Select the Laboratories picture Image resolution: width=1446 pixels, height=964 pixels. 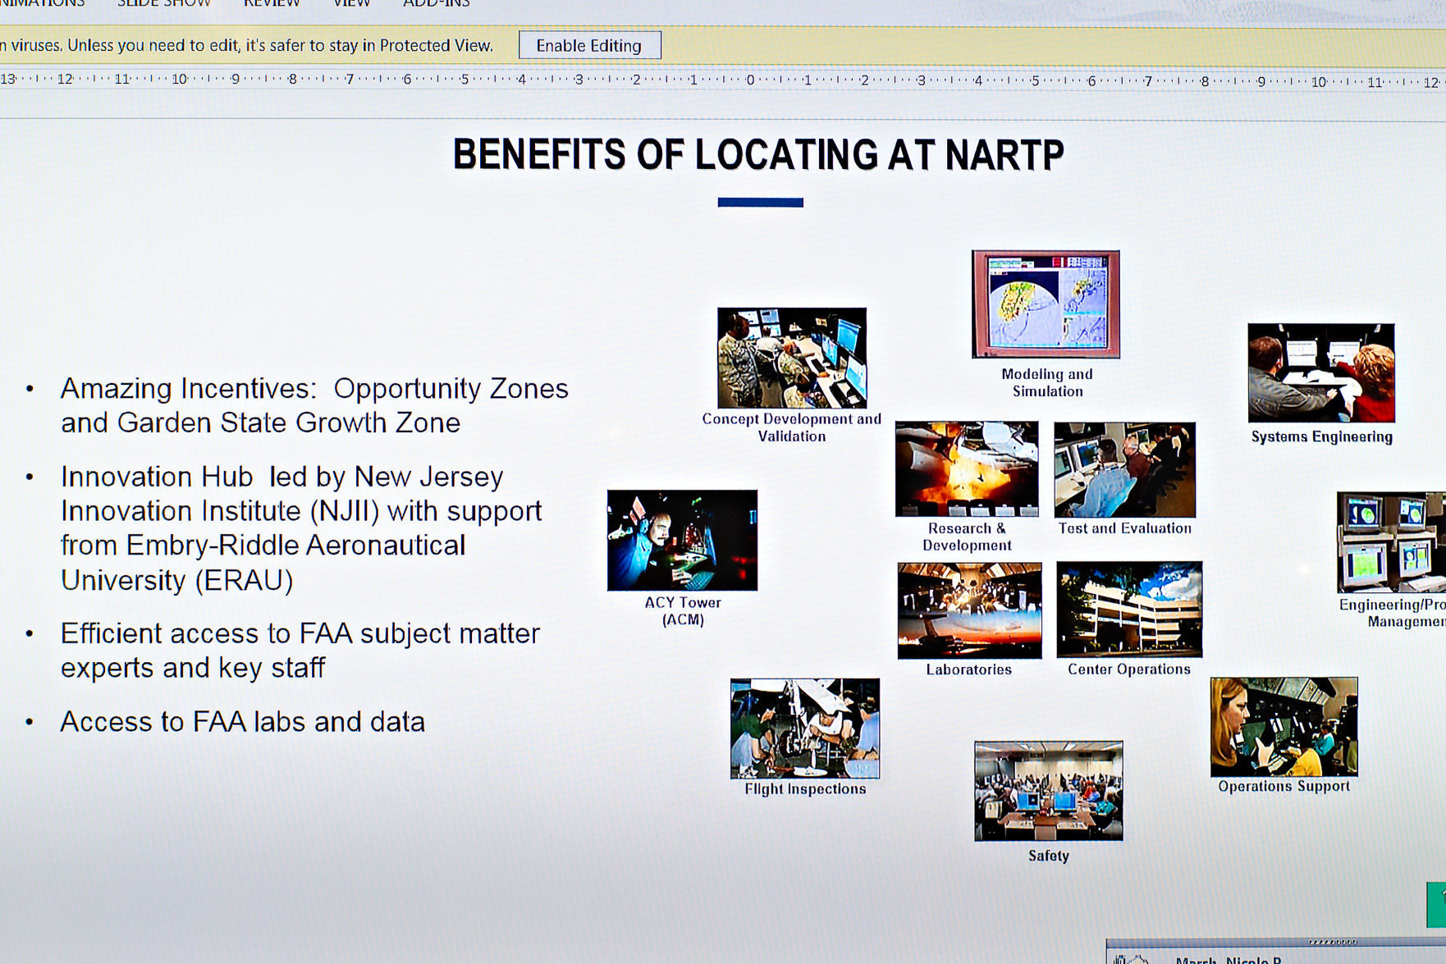tap(969, 610)
